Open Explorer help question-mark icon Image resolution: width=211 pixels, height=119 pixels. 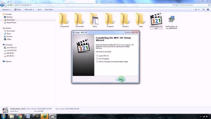(208, 10)
